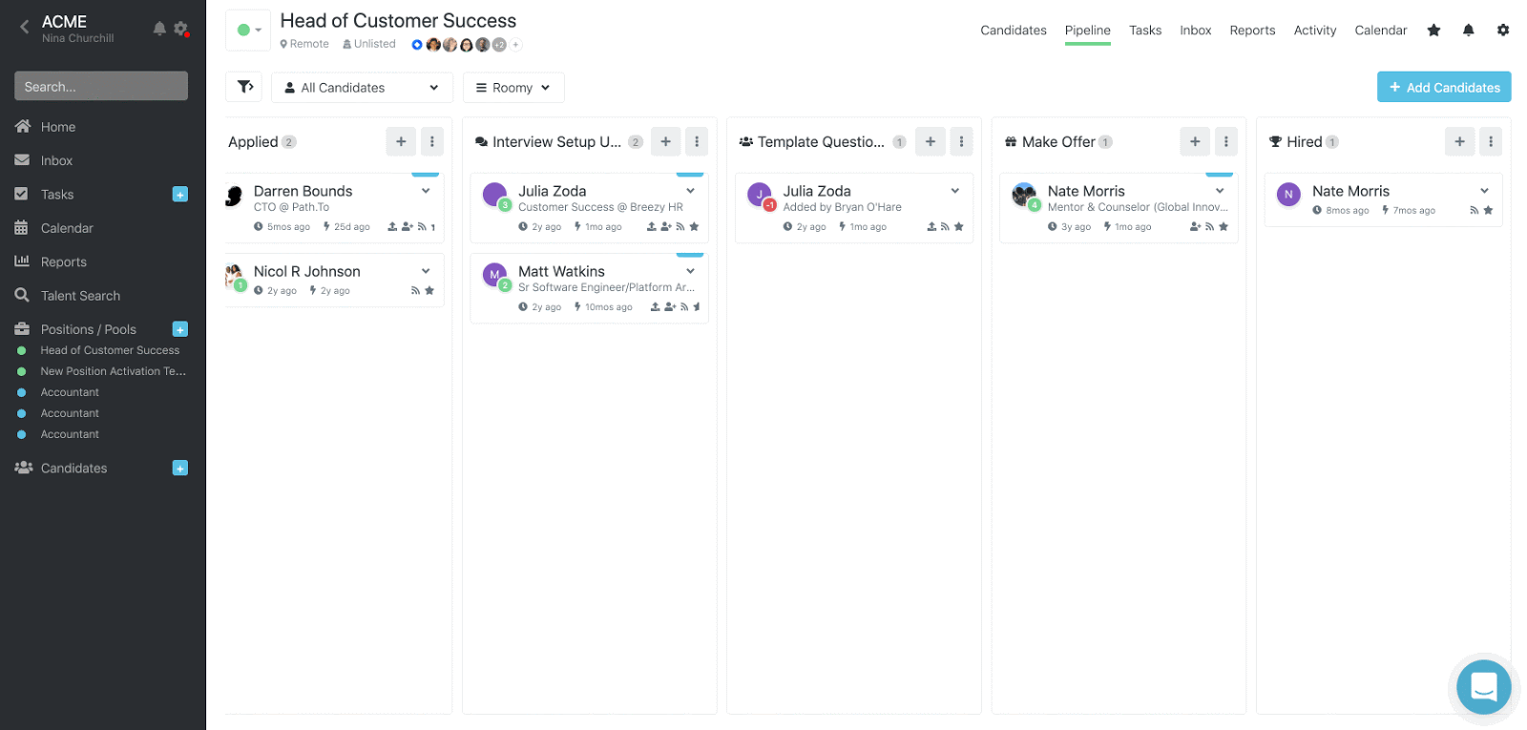Viewport: 1527px width, 730px height.
Task: Open the Roomy view density dropdown
Action: pos(513,88)
